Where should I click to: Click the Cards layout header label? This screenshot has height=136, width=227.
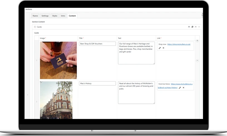pyautogui.click(x=39, y=27)
